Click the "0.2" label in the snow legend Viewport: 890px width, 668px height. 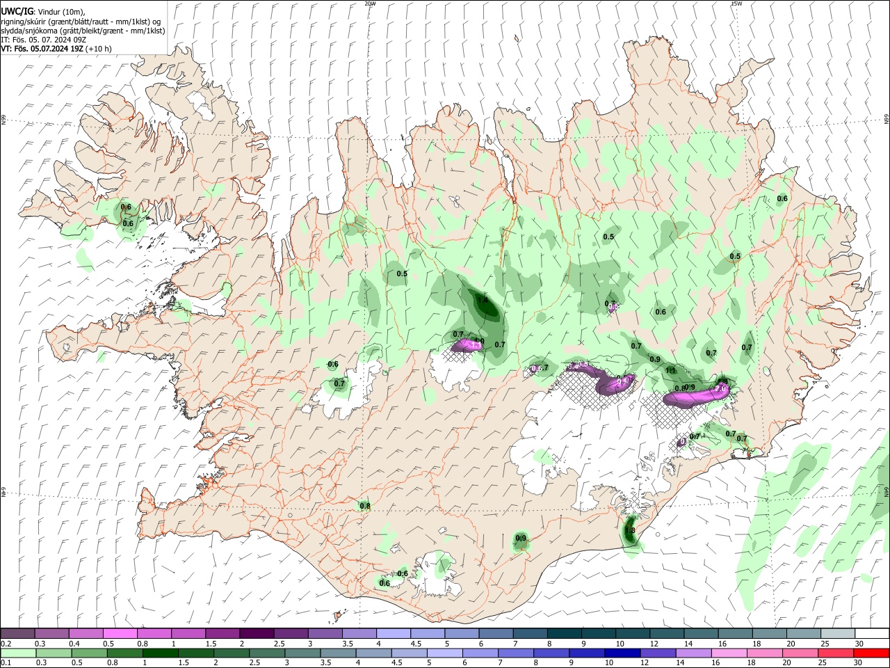tap(6, 644)
